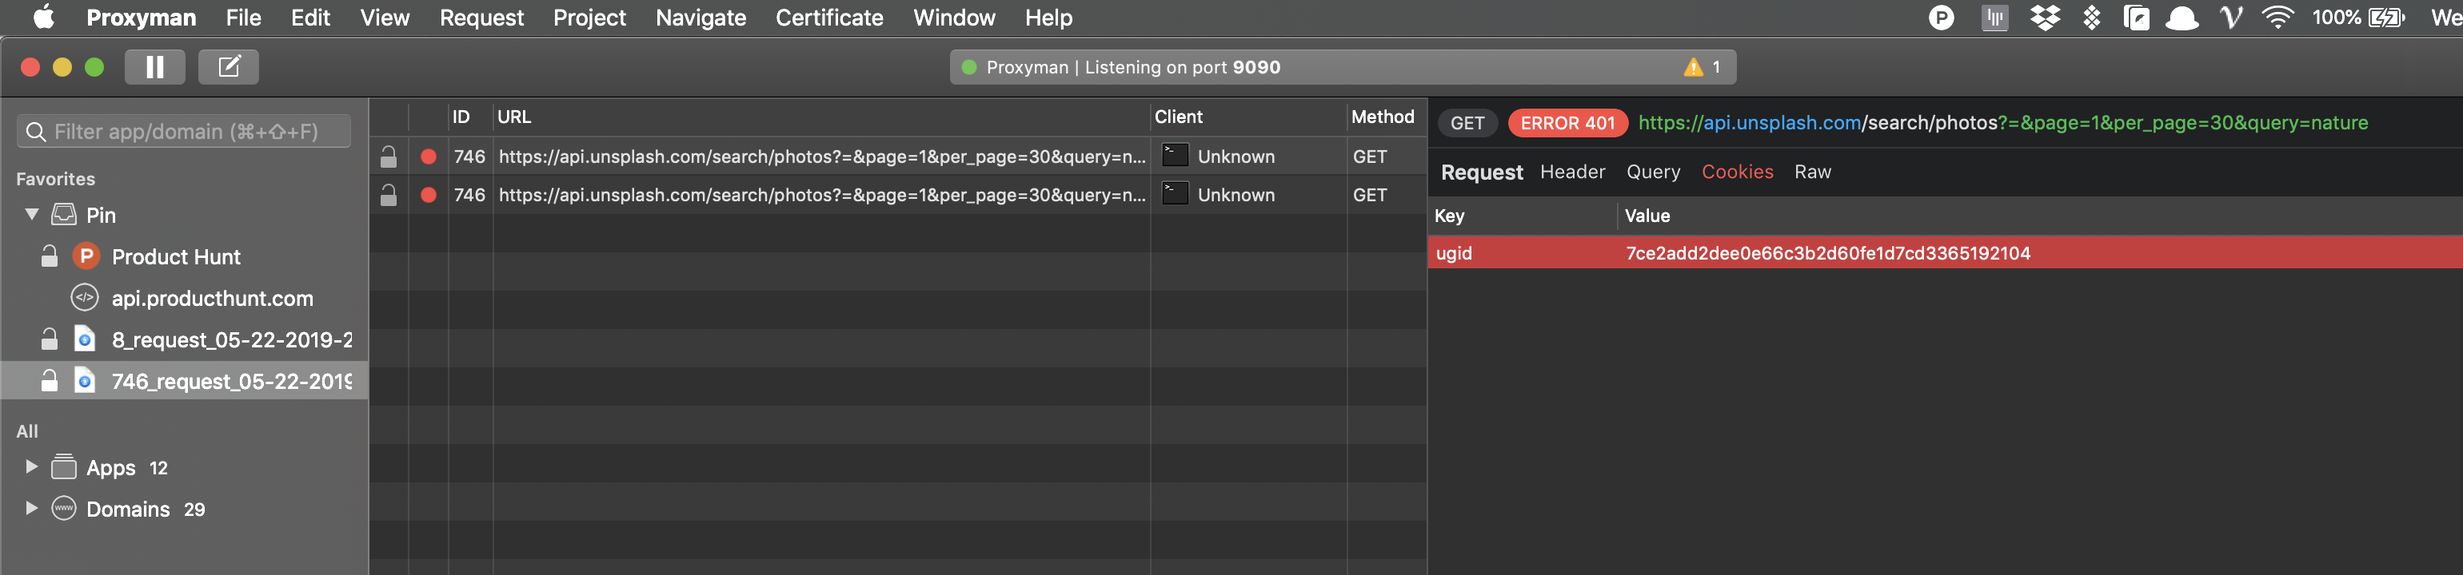2463x575 pixels.
Task: Switch to the Raw tab
Action: click(x=1813, y=172)
